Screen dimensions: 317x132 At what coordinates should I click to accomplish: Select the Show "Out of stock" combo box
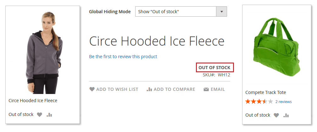tap(181, 12)
